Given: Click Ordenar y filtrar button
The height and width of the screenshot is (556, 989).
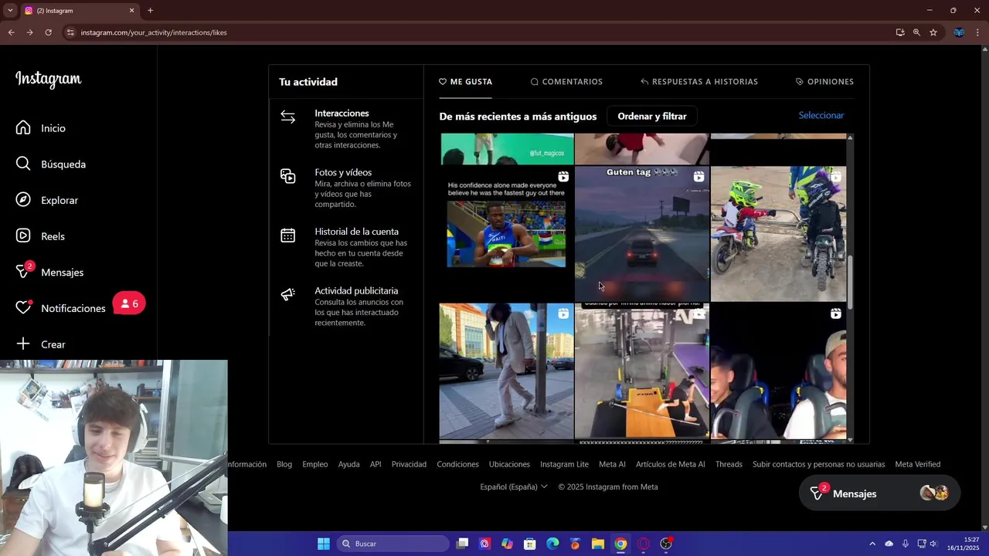Looking at the screenshot, I should pos(652,116).
